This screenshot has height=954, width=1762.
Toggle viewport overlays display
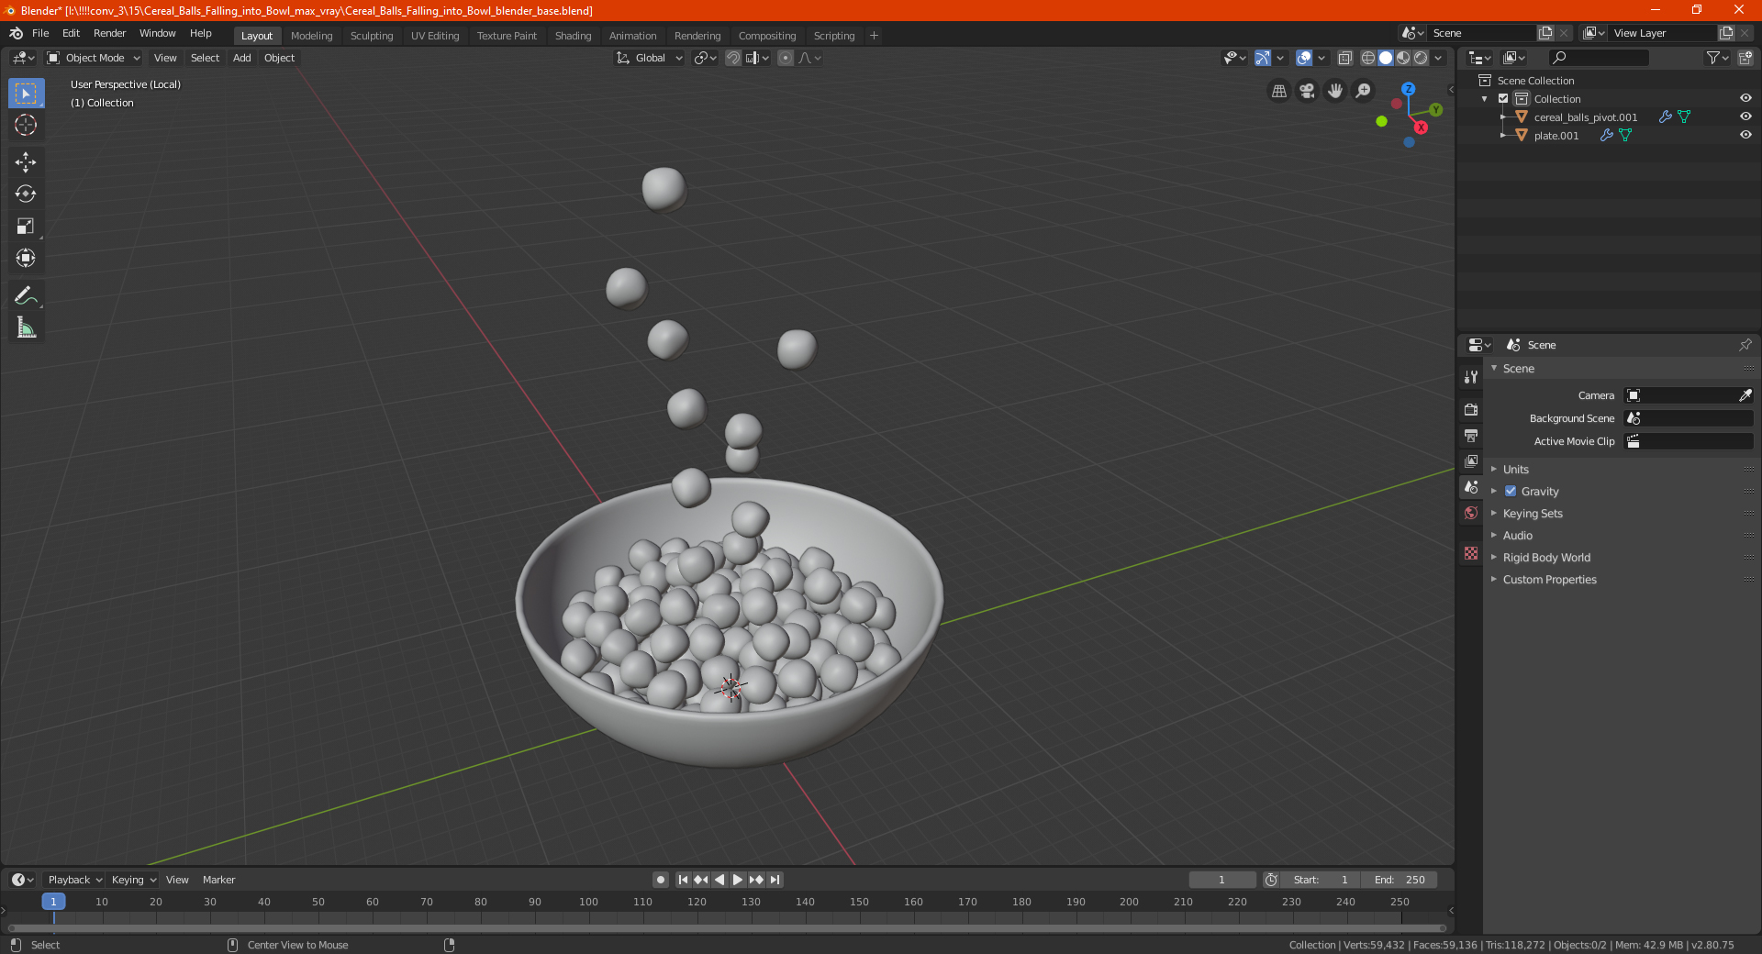1303,58
